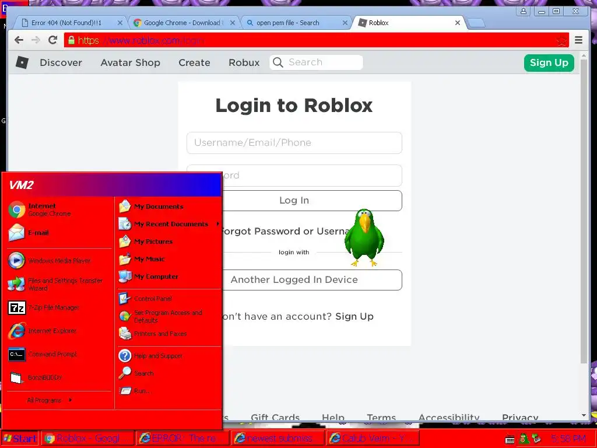Click the Log In button
This screenshot has height=448, width=597.
[312, 201]
